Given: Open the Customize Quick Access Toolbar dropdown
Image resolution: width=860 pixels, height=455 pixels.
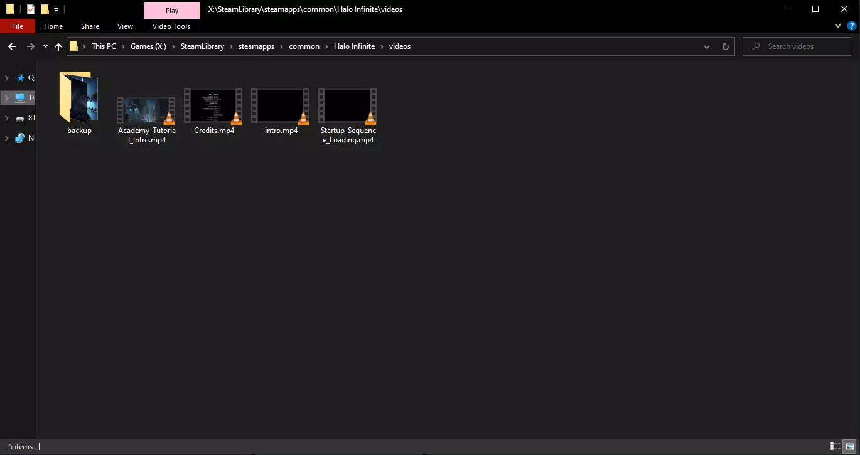Looking at the screenshot, I should tap(56, 10).
